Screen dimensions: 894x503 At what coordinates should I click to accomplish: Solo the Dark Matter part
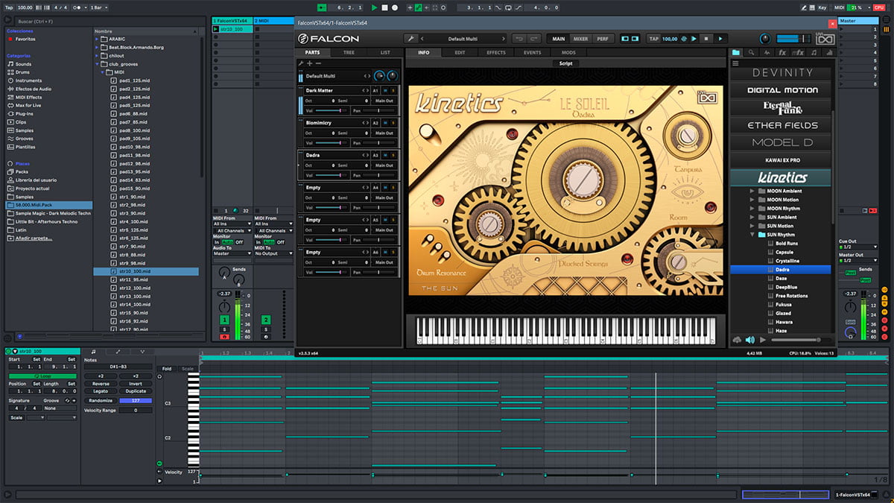393,90
